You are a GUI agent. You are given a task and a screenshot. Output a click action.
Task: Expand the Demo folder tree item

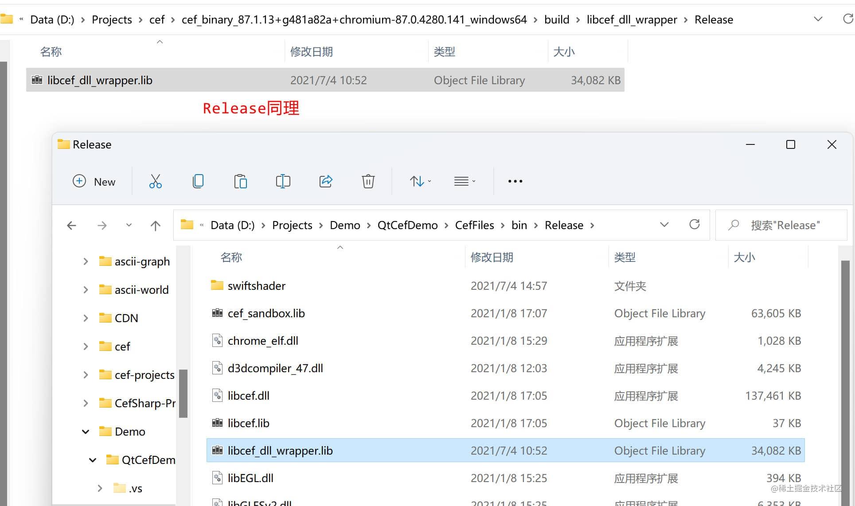(84, 431)
